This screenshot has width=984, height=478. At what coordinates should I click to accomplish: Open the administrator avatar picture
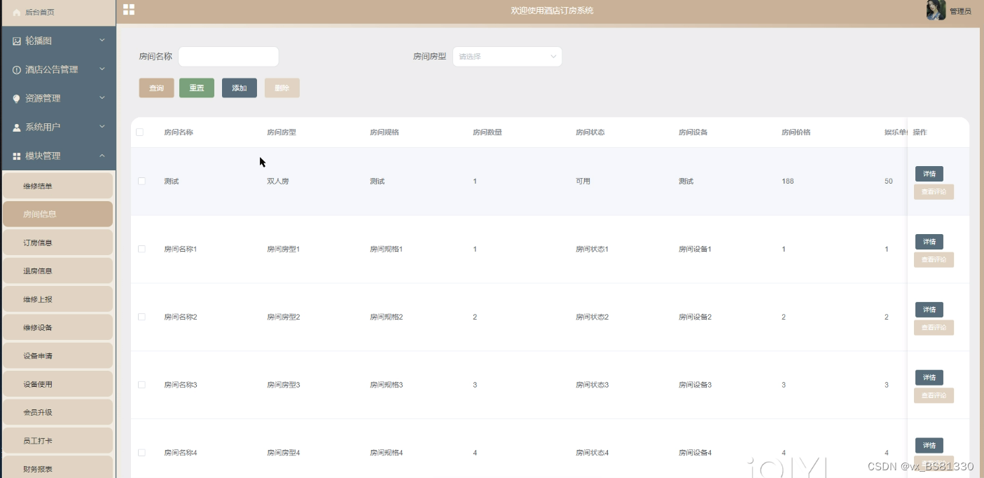936,10
